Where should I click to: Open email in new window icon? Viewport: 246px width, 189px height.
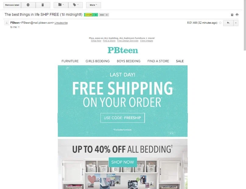tap(232, 15)
